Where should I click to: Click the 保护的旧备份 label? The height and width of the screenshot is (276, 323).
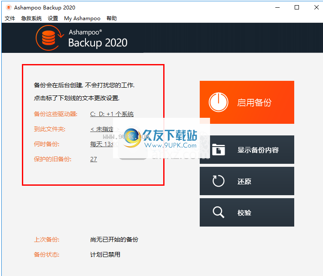pyautogui.click(x=52, y=159)
